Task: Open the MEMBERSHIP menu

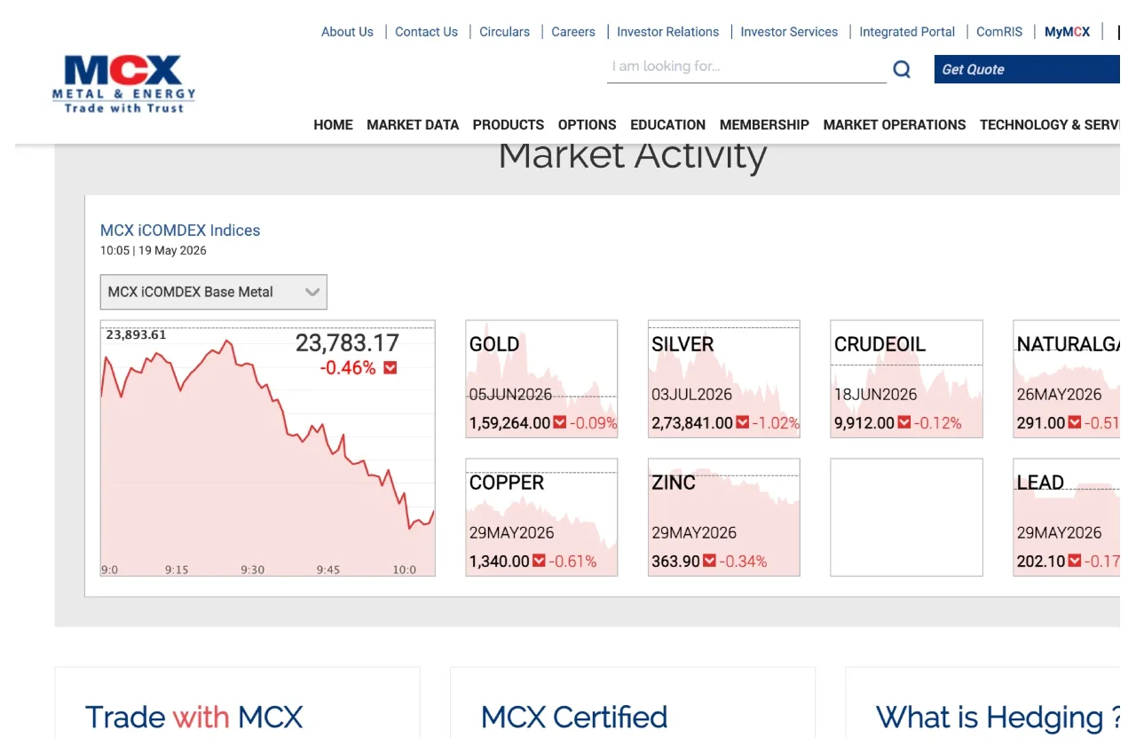Action: (x=764, y=125)
